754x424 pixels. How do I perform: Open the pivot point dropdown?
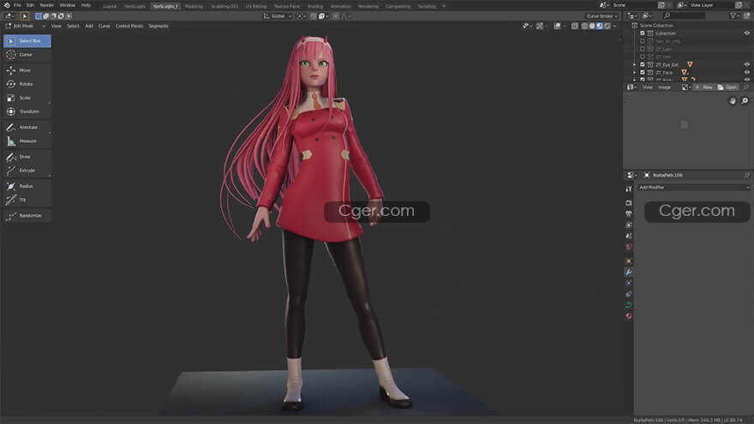click(301, 16)
